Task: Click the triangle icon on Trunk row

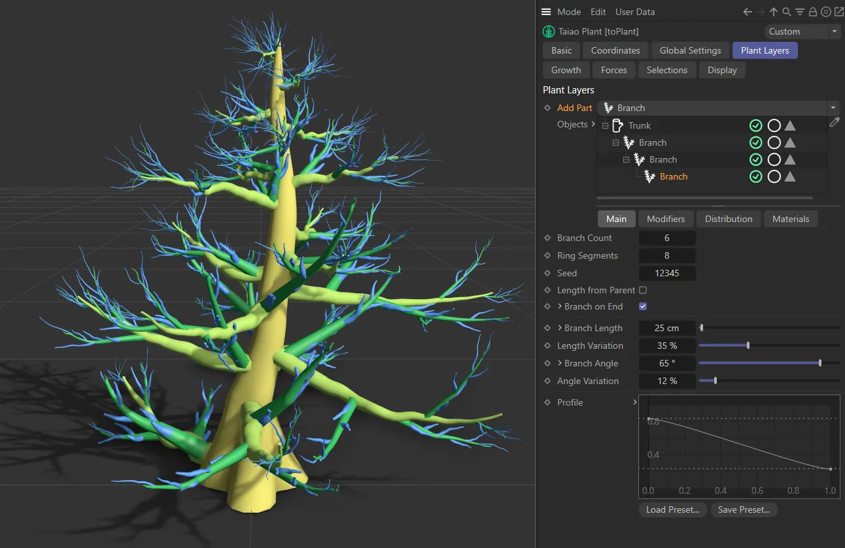Action: pyautogui.click(x=790, y=125)
